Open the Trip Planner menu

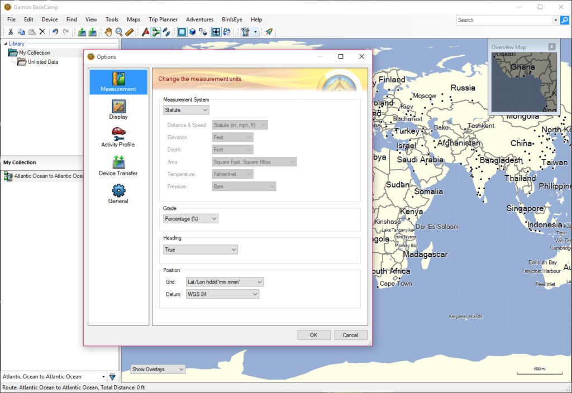click(x=163, y=20)
